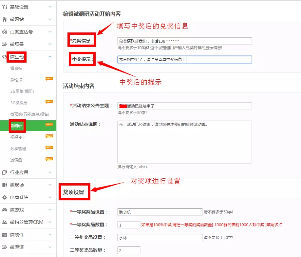The image size is (301, 257).
Task: Click the 微现场 camera icon
Action: click(x=5, y=185)
